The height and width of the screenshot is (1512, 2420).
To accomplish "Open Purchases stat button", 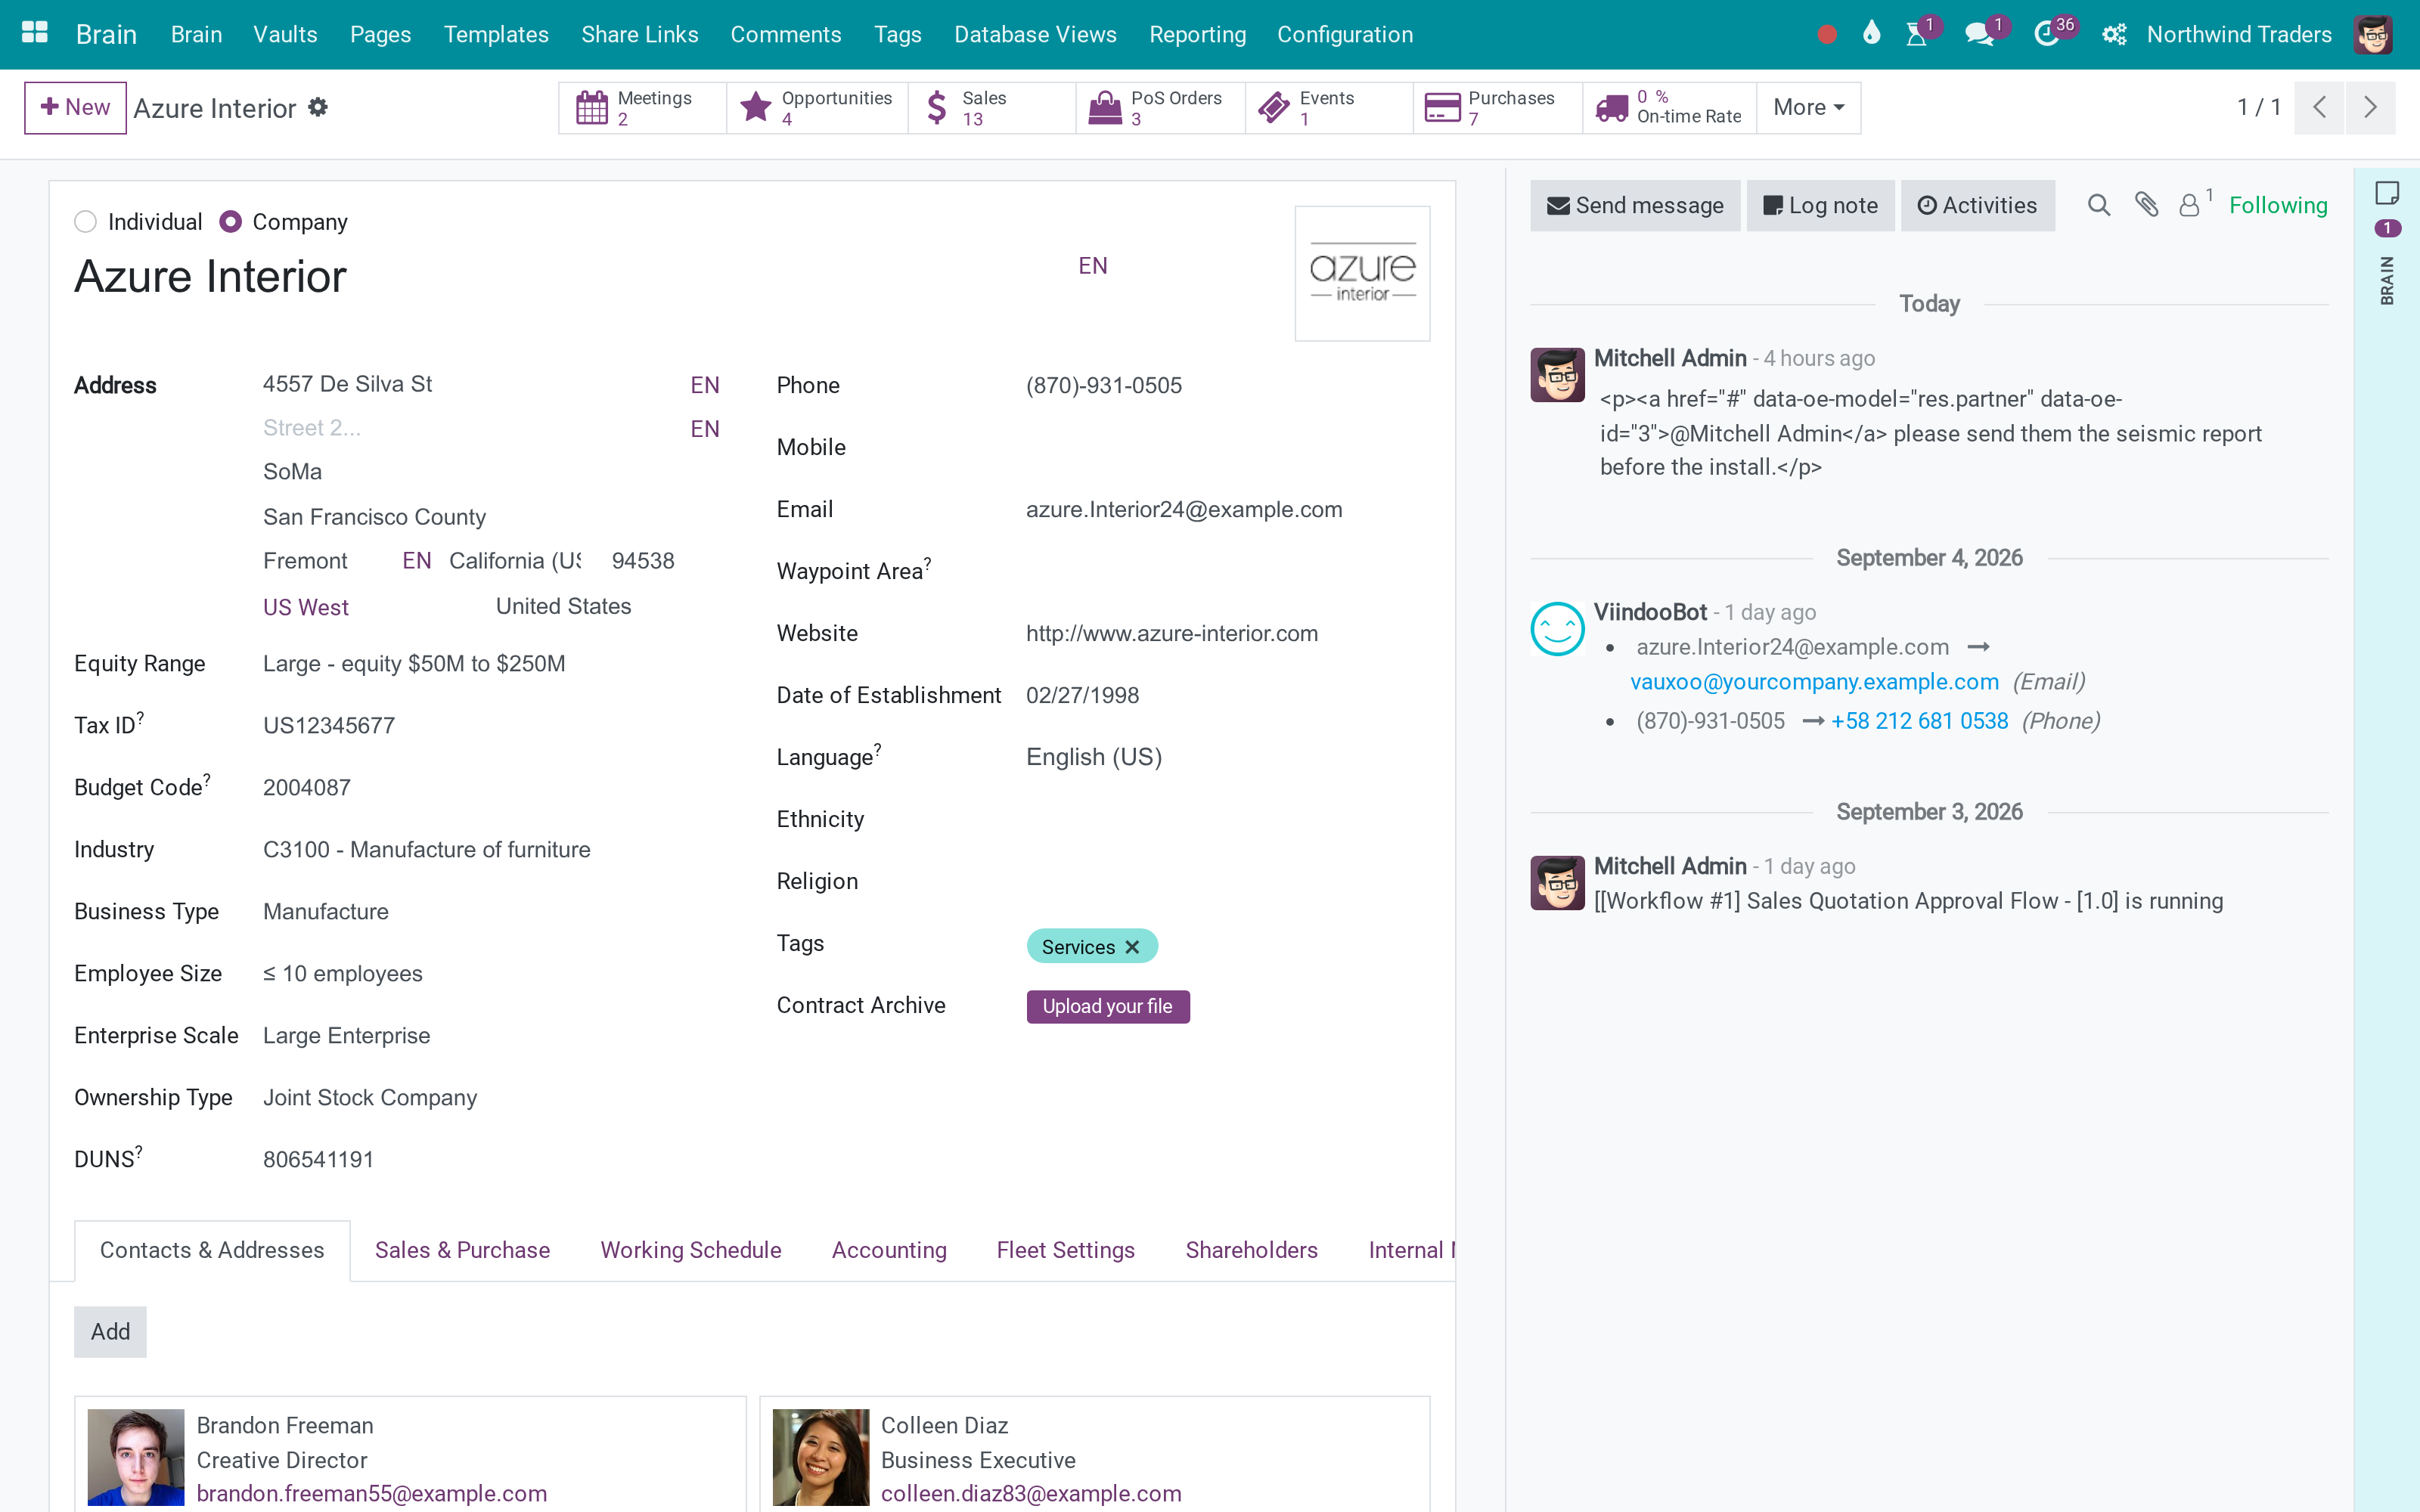I will tap(1498, 108).
